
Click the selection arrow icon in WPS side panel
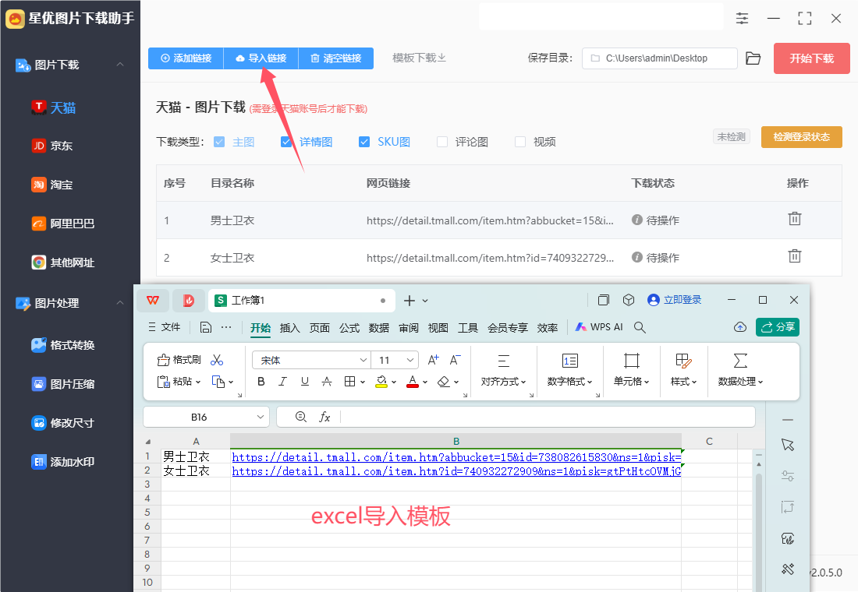click(x=788, y=445)
